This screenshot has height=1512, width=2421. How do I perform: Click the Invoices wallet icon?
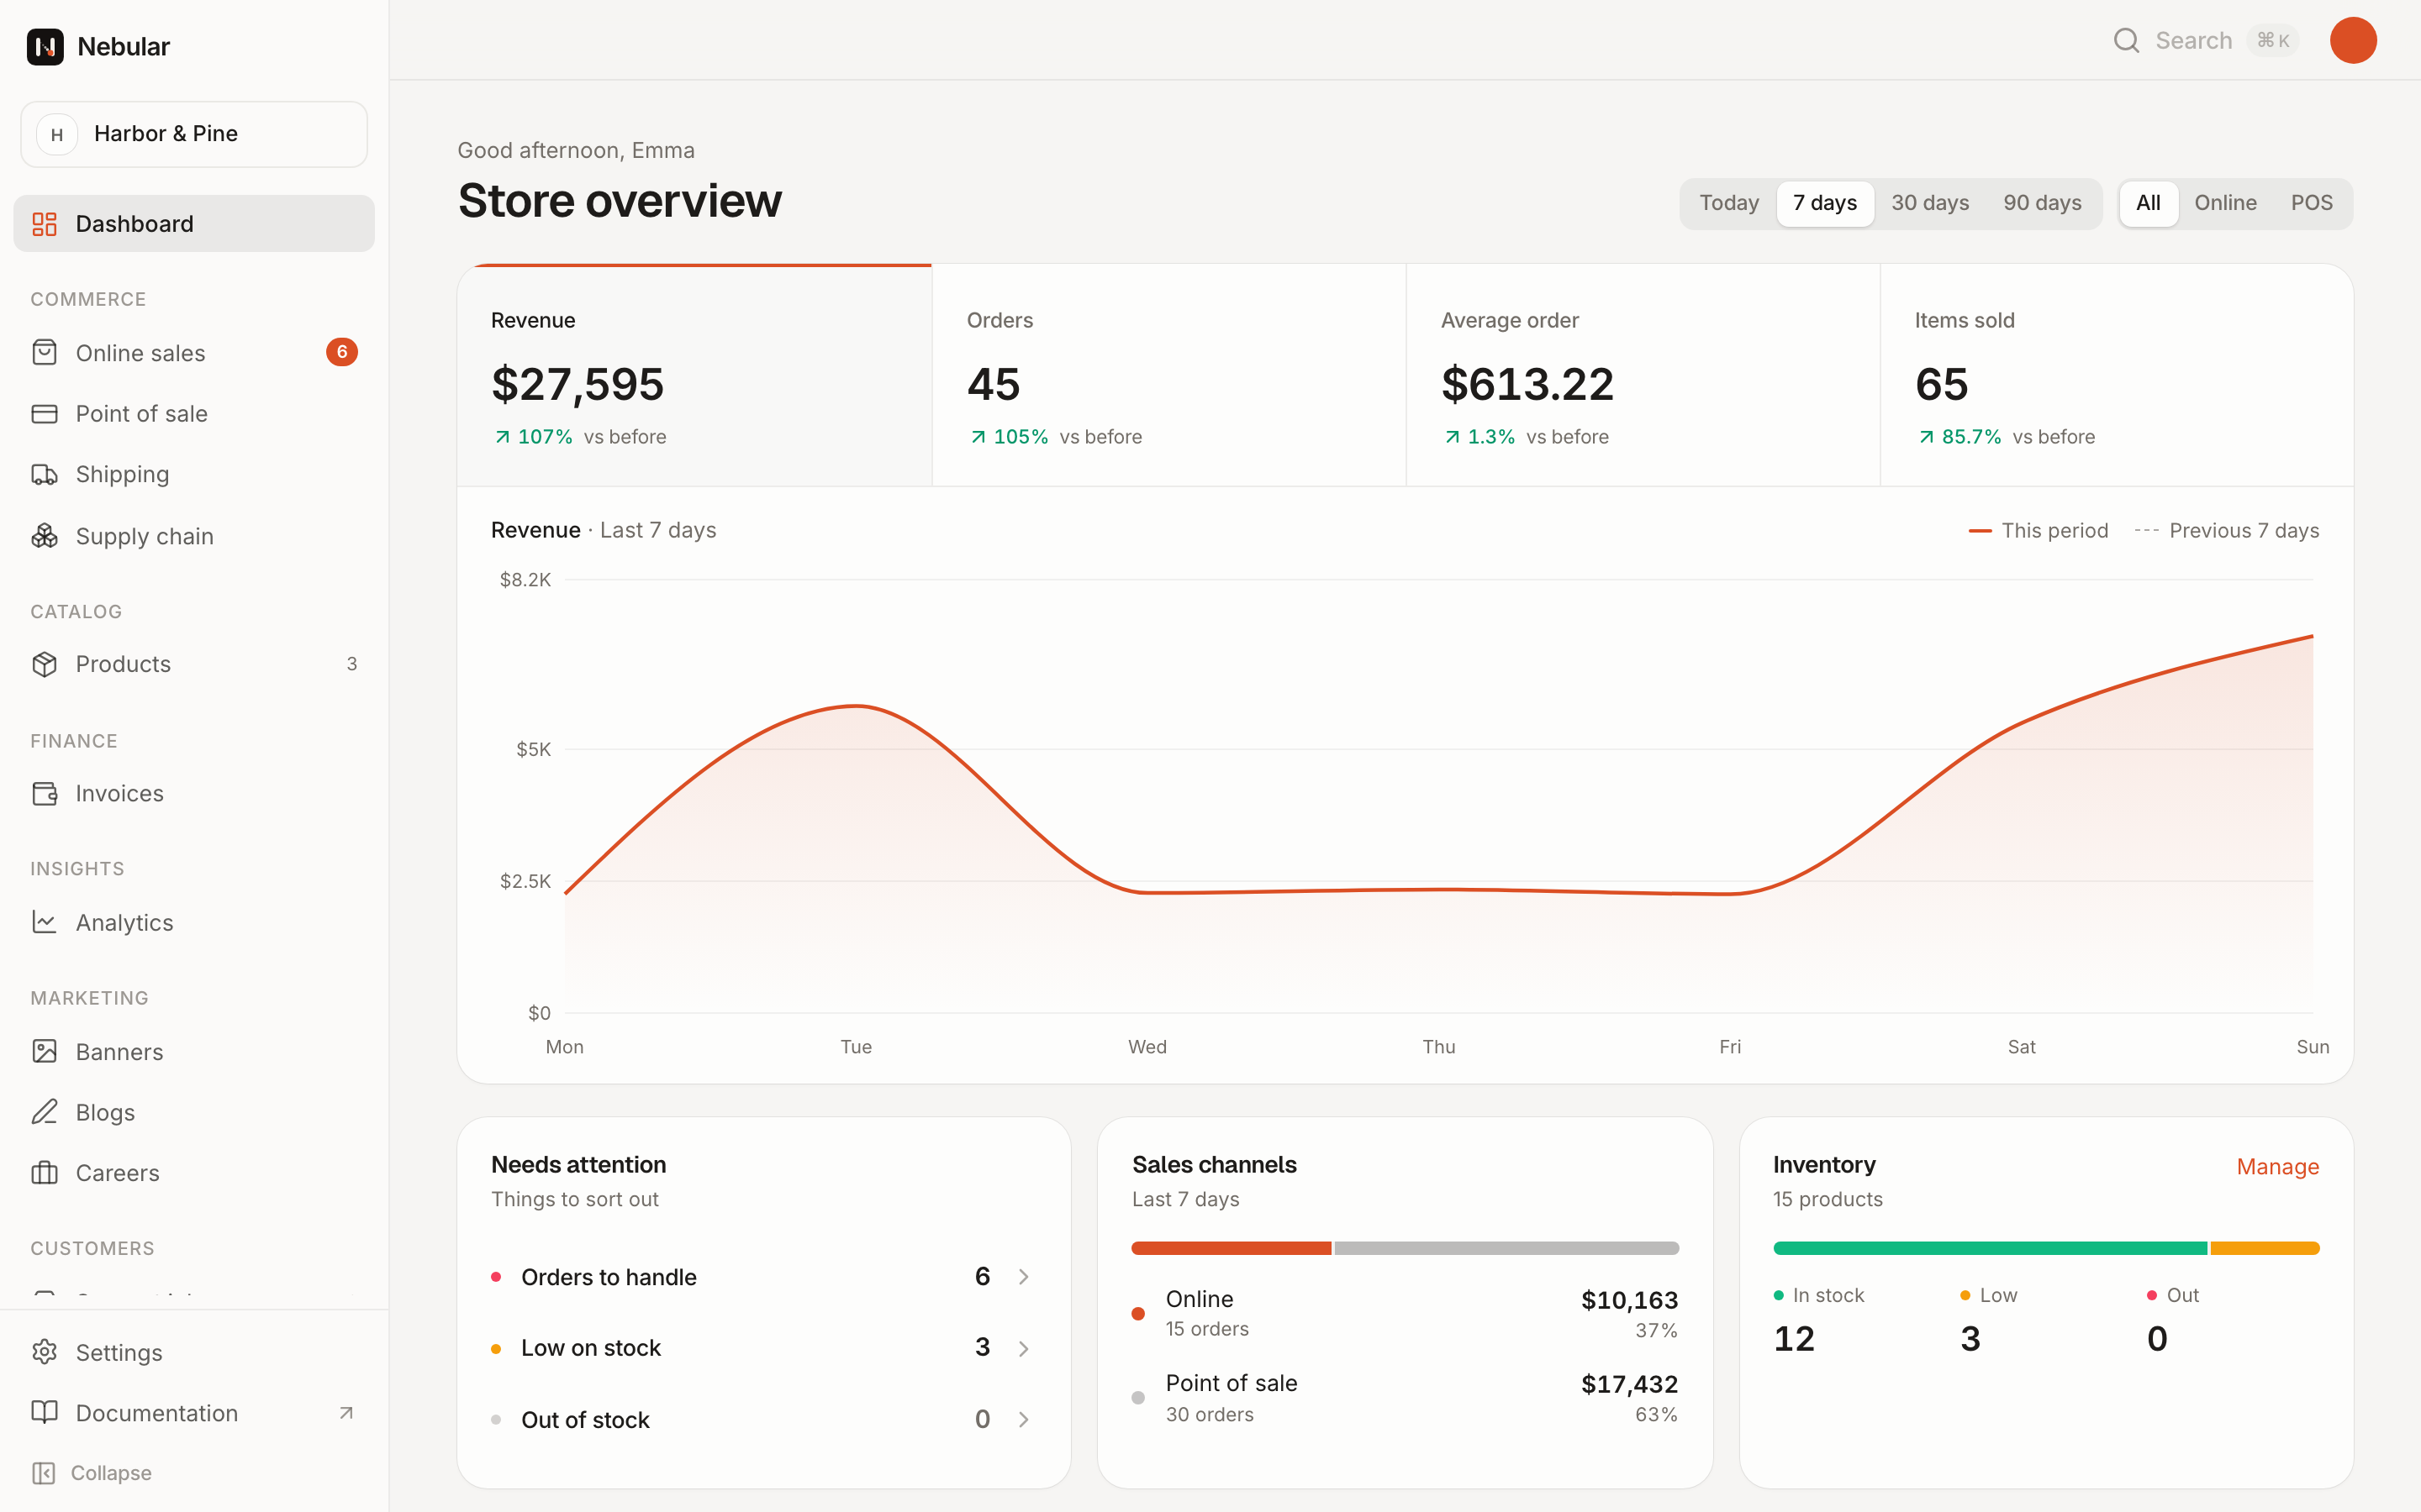click(x=44, y=794)
